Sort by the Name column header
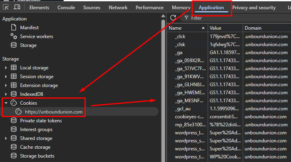This screenshot has width=291, height=162. pos(187,28)
